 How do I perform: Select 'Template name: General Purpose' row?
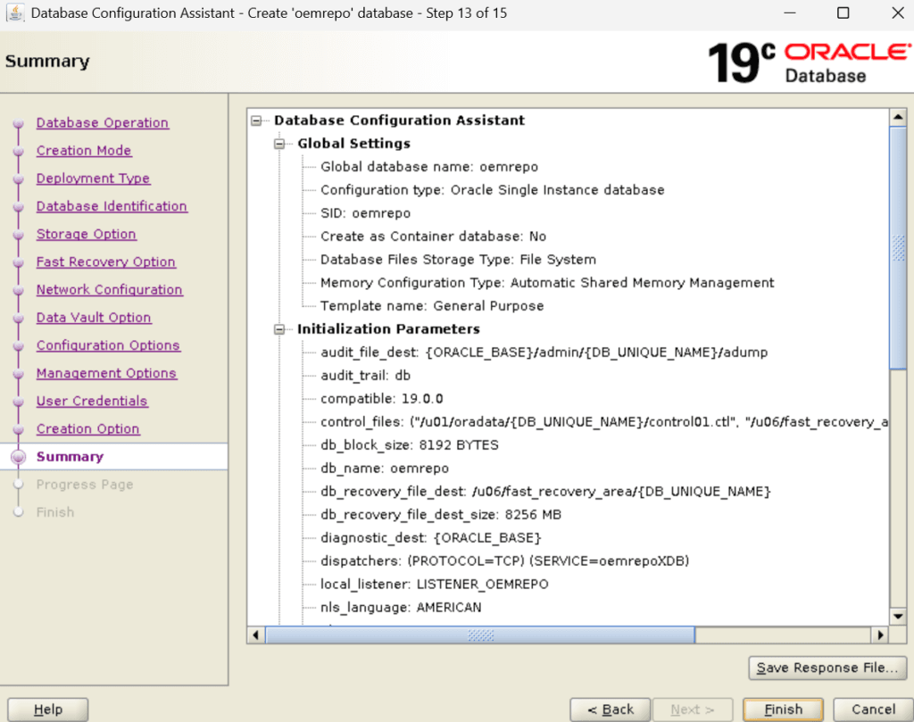point(432,306)
